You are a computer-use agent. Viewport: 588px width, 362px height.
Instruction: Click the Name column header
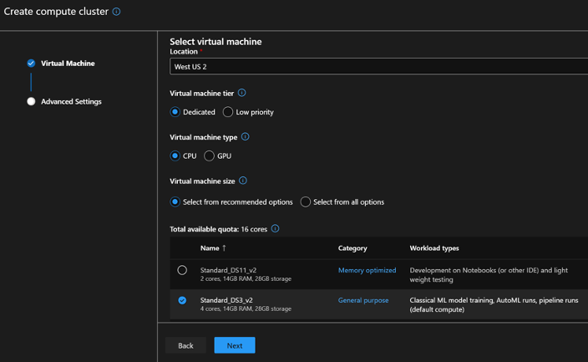210,248
